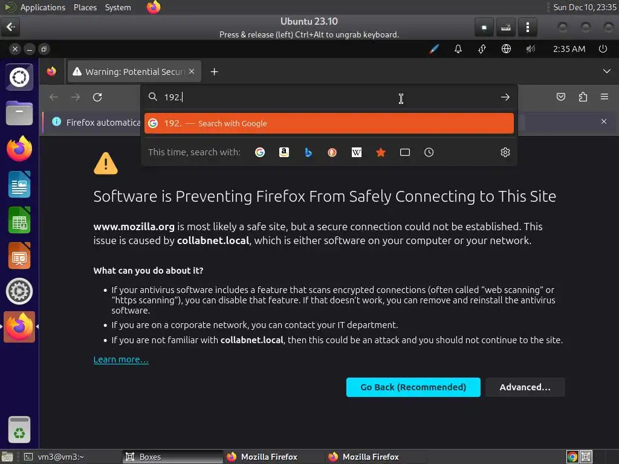Open the power menu icon
This screenshot has height=464, width=619.
pyautogui.click(x=603, y=49)
